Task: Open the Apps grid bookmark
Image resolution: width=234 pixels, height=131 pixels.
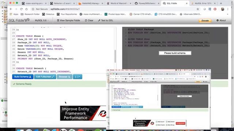Action: [14, 14]
